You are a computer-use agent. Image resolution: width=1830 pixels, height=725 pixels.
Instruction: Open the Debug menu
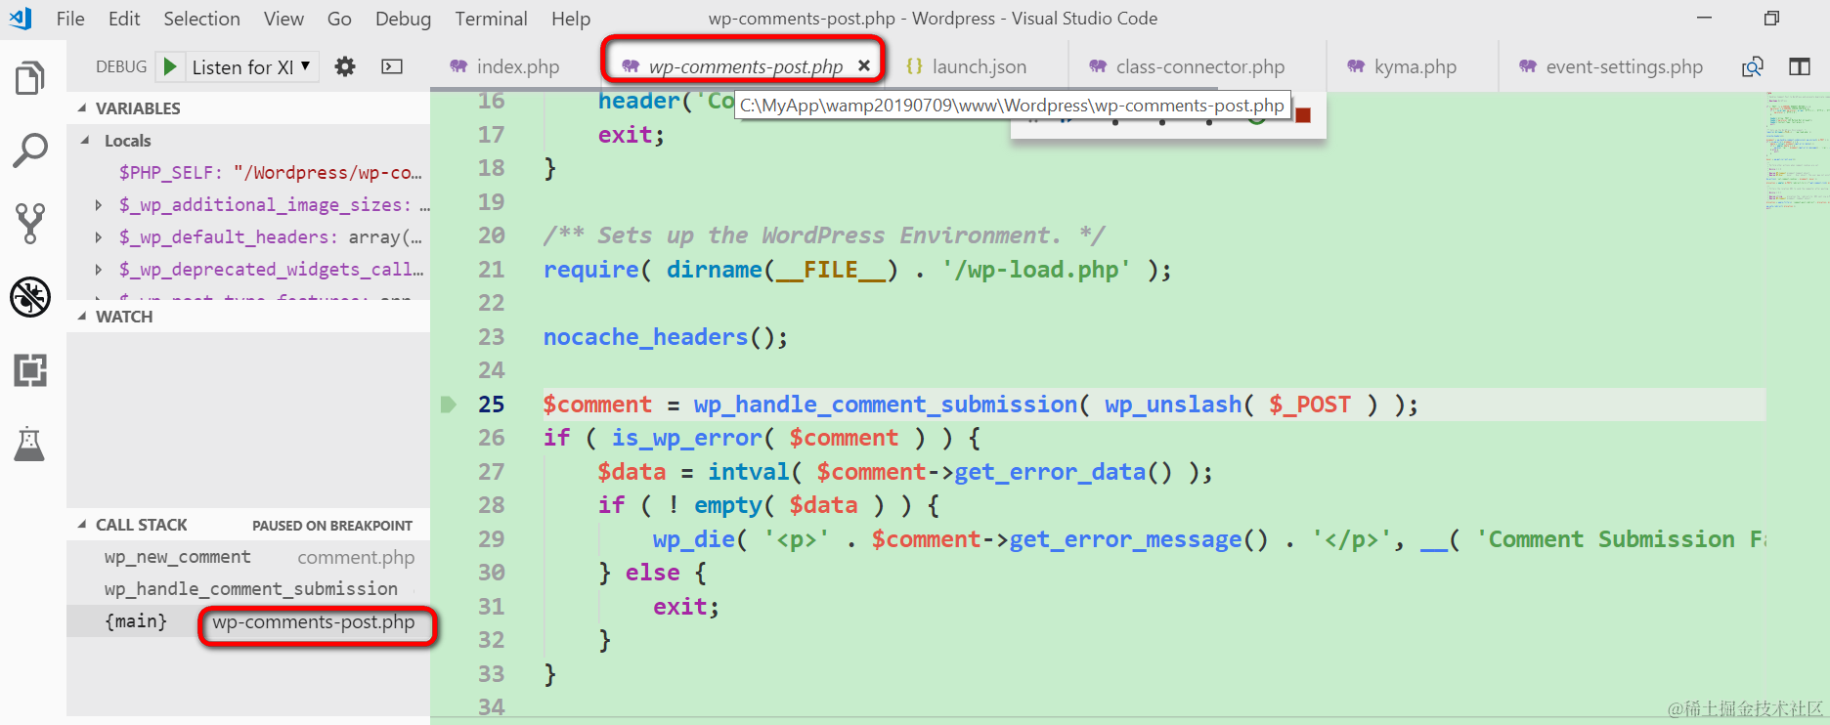pos(403,19)
